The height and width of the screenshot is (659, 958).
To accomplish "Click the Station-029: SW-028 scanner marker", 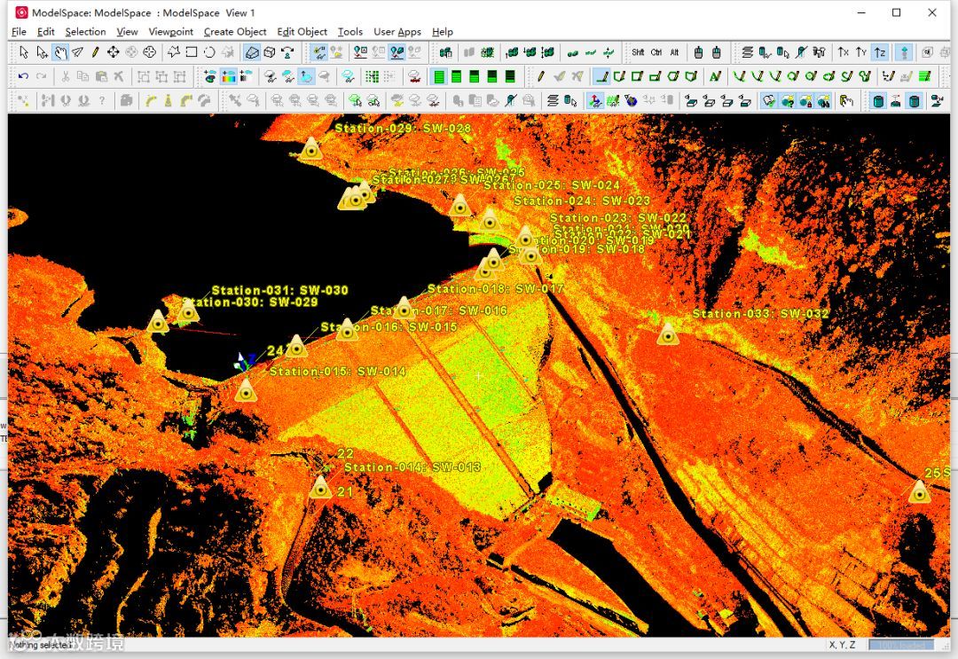I will (310, 149).
